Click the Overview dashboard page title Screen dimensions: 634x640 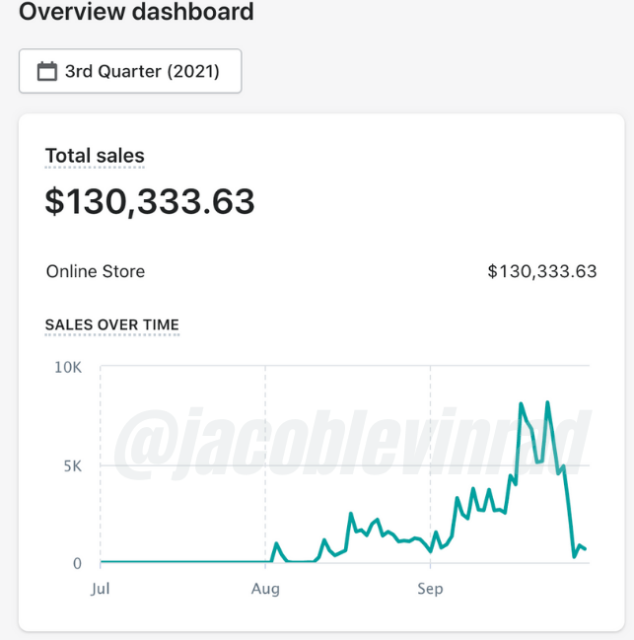coord(136,13)
